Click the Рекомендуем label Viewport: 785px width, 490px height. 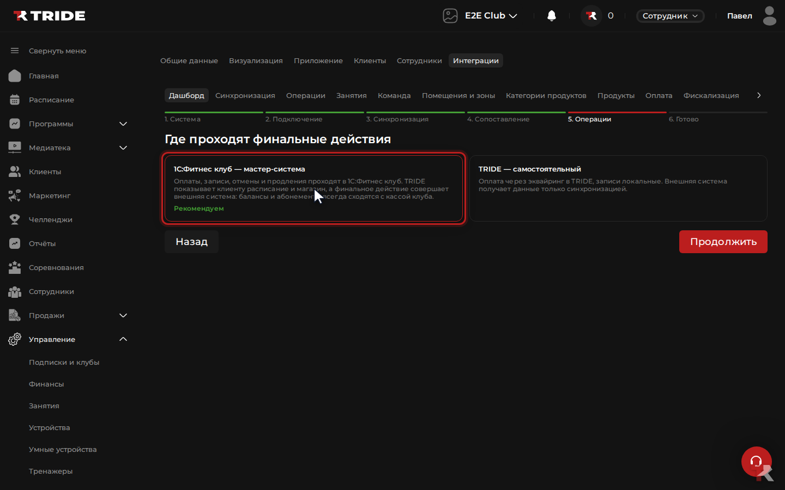199,209
